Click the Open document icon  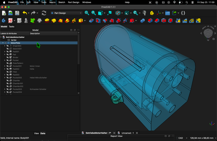[x=11, y=13]
